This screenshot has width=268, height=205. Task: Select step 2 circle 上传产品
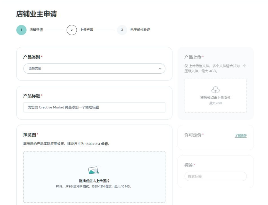[72, 30]
